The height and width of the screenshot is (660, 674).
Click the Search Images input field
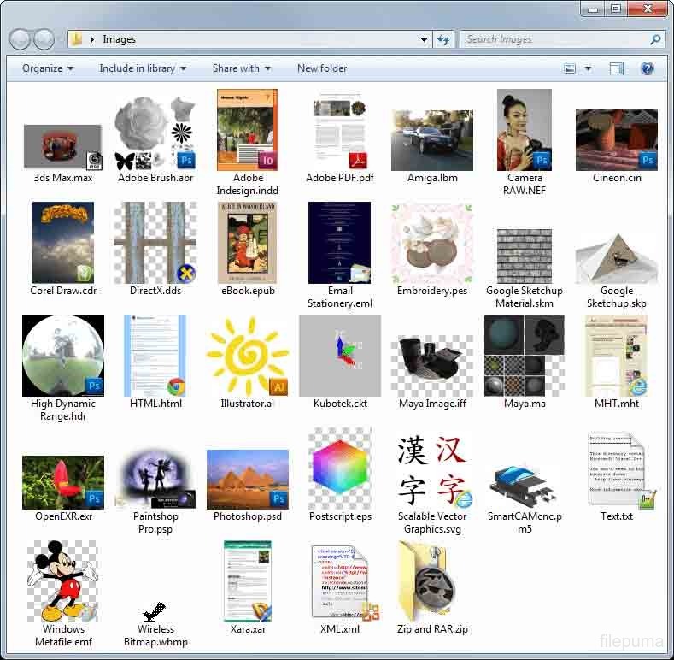click(x=554, y=39)
